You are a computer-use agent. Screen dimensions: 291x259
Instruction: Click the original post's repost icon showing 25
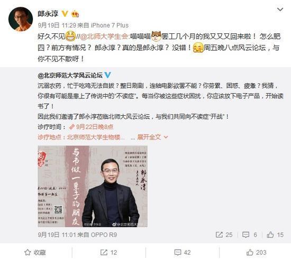pos(224,235)
